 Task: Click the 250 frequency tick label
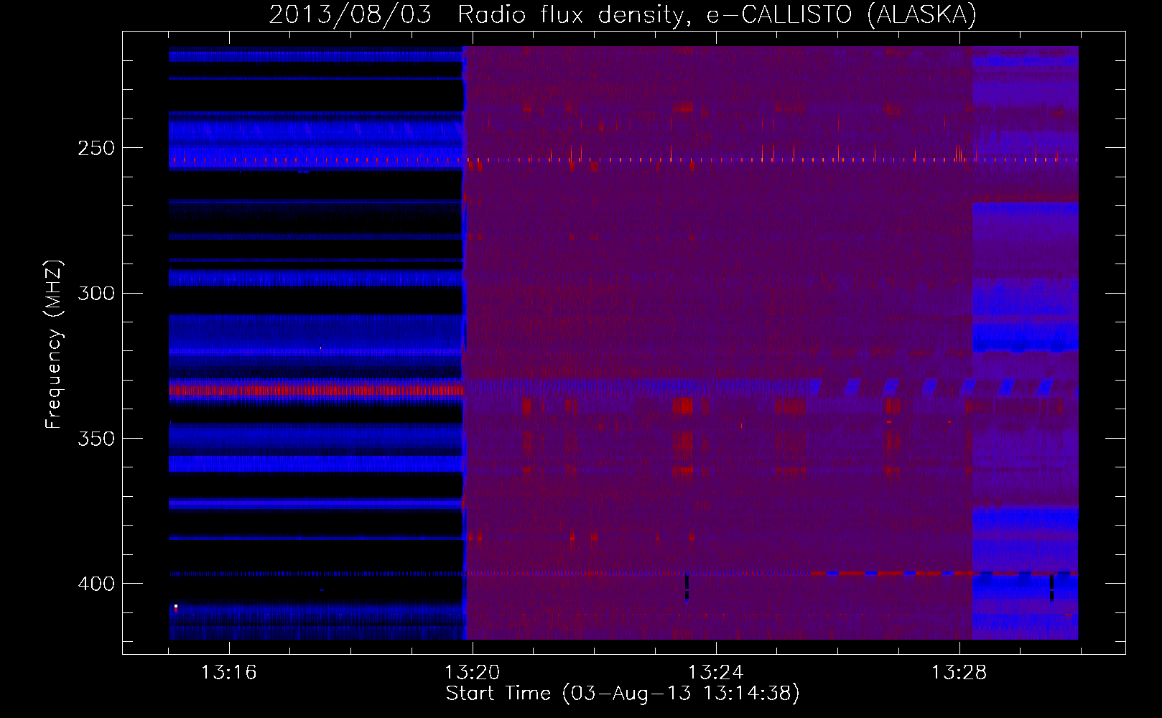(96, 148)
